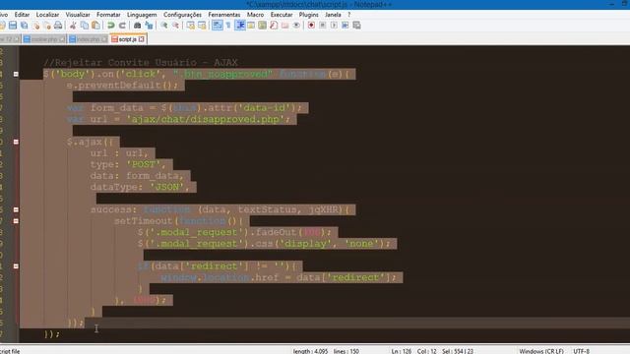Open Find with the binoculars icon
The width and height of the screenshot is (630, 354).
coord(138,26)
